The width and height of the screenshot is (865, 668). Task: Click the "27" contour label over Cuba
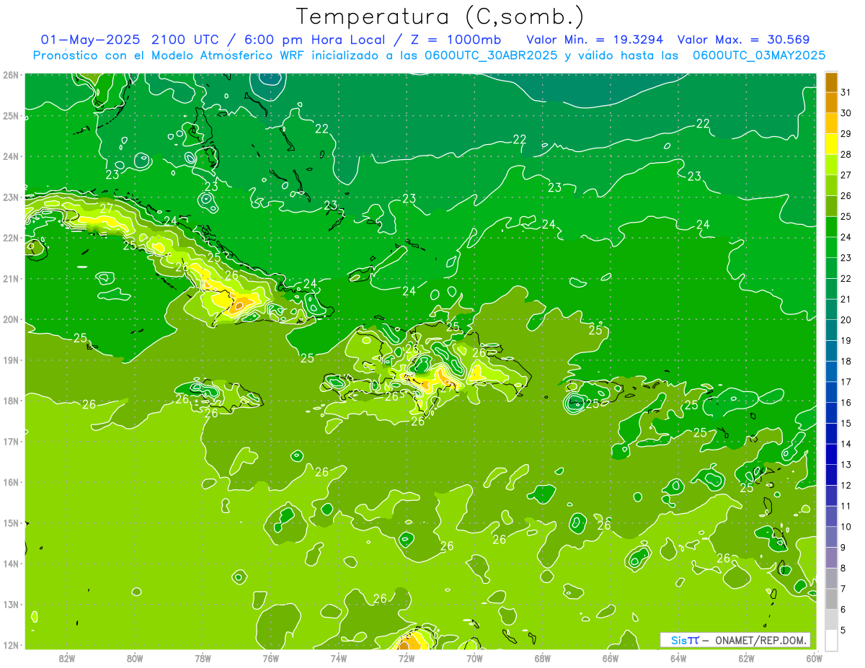point(106,208)
